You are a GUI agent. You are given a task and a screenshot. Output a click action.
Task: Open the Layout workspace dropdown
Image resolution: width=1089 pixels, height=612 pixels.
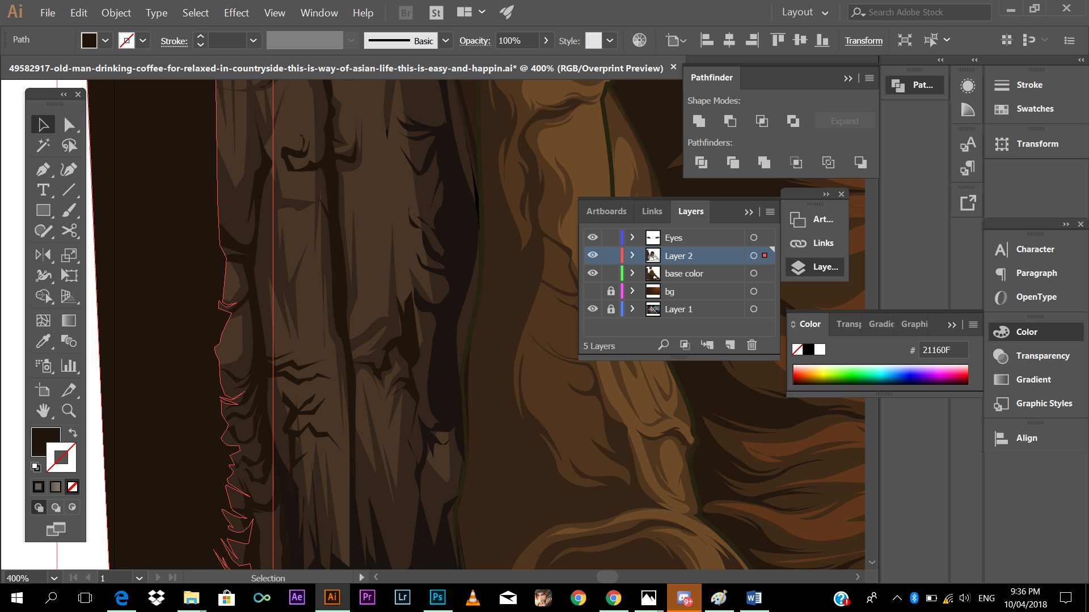click(805, 12)
